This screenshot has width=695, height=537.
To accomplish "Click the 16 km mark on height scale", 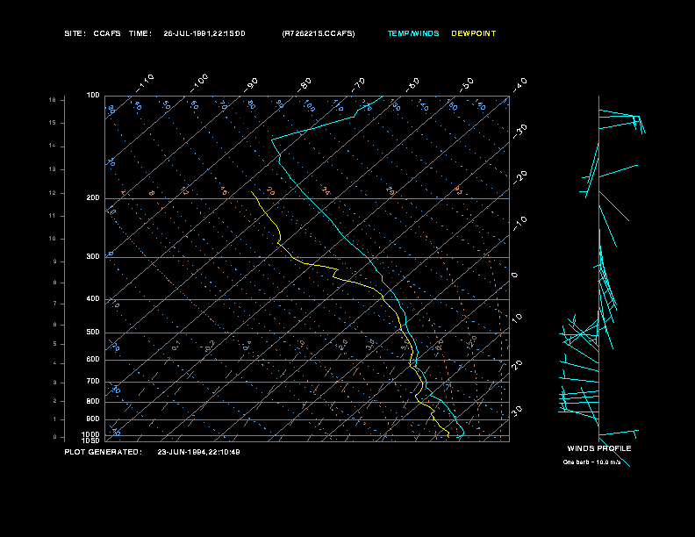I will [x=53, y=100].
